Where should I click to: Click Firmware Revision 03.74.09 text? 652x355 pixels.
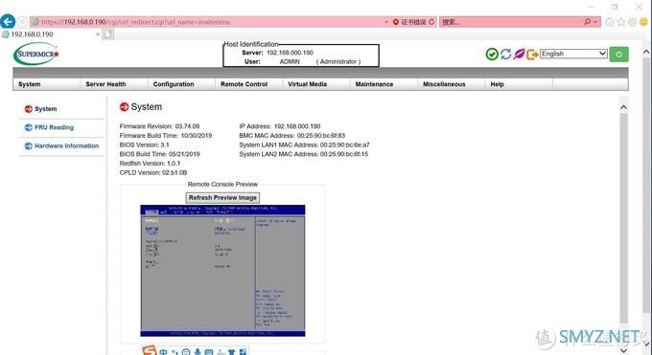click(x=159, y=126)
